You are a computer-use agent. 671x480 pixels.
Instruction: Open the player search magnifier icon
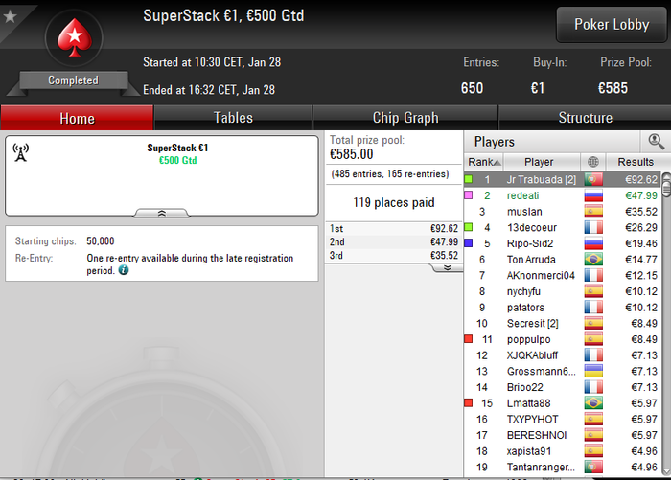[656, 142]
